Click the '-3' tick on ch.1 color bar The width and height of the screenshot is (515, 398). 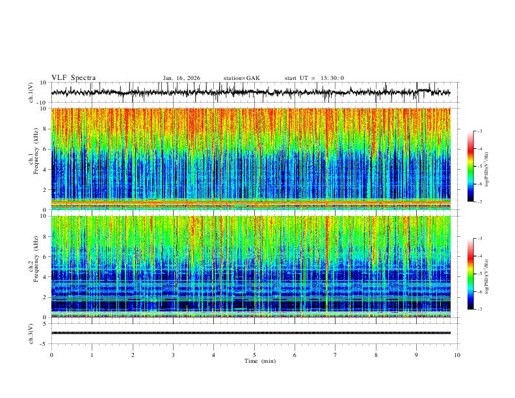click(479, 131)
